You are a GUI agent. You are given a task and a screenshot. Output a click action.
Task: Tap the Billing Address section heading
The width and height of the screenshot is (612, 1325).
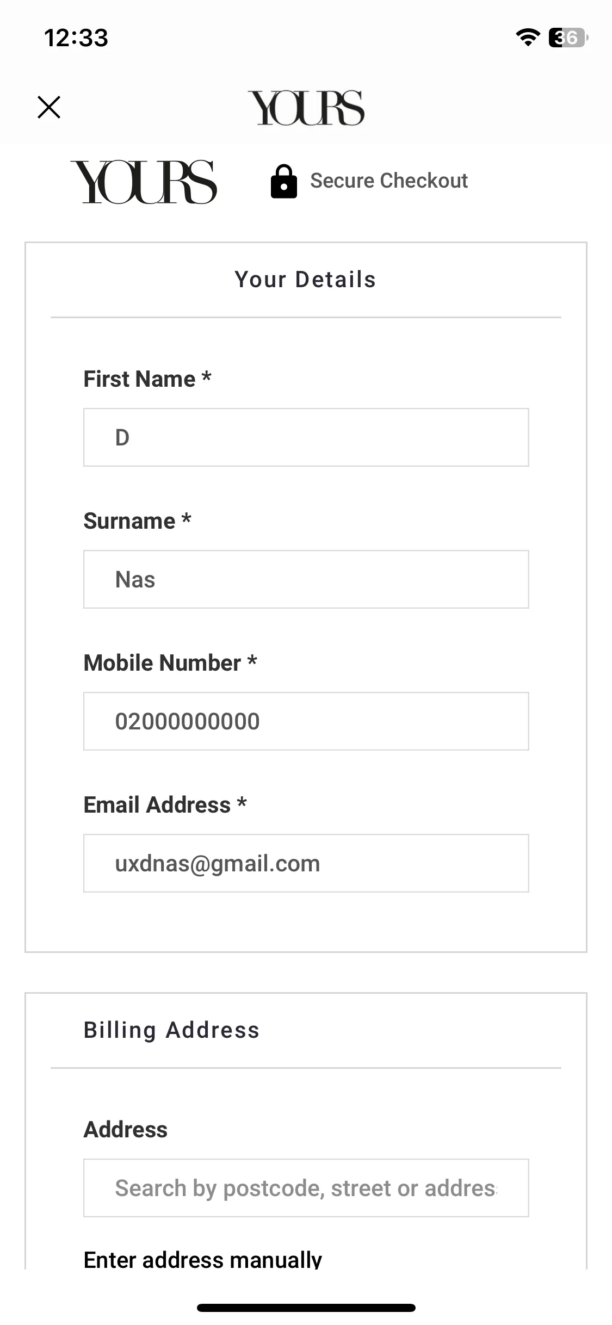coord(171,1030)
